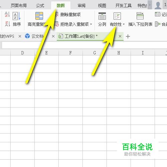Select column D header
This screenshot has height=167, width=167.
[22, 53]
